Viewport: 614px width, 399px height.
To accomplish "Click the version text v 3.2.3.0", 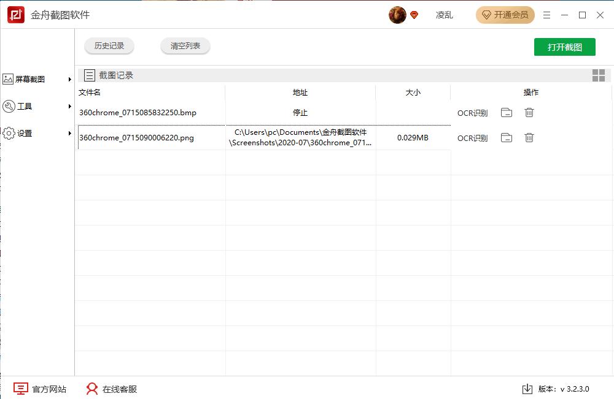I will click(575, 389).
